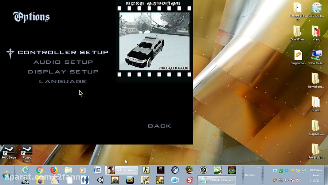
Task: Launch the blue sphere number 4 taskbar icon
Action: pyautogui.click(x=175, y=170)
